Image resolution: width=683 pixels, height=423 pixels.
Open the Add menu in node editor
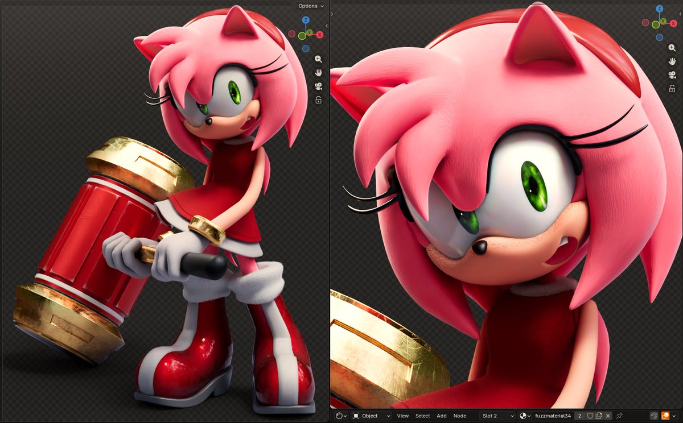[x=442, y=416]
